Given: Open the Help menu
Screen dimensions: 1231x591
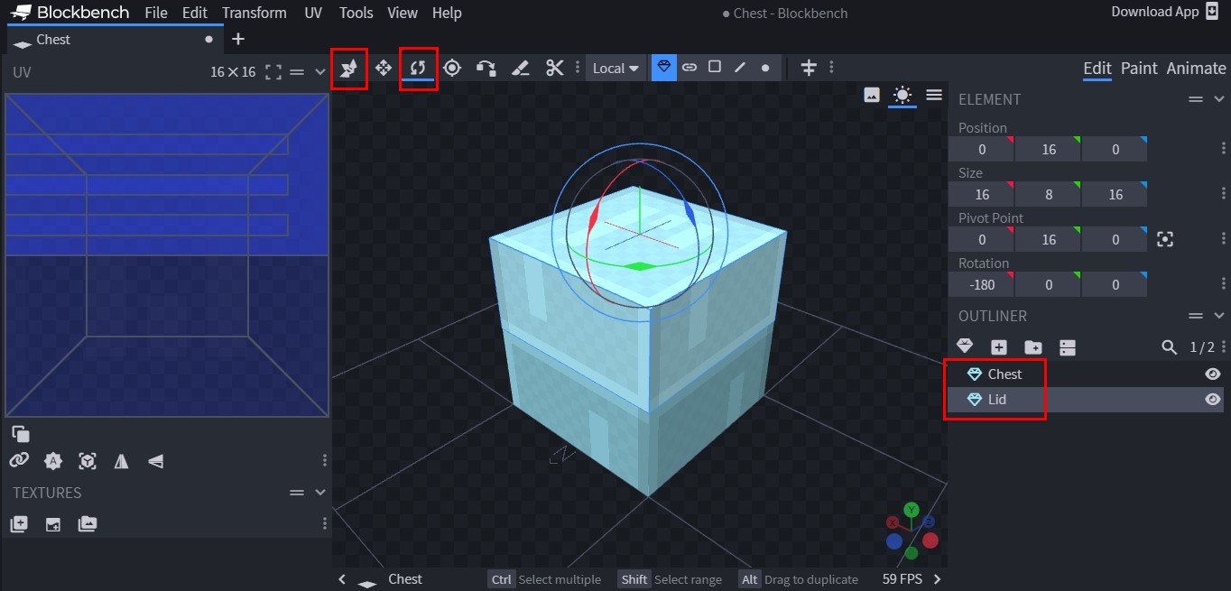Looking at the screenshot, I should tap(447, 13).
